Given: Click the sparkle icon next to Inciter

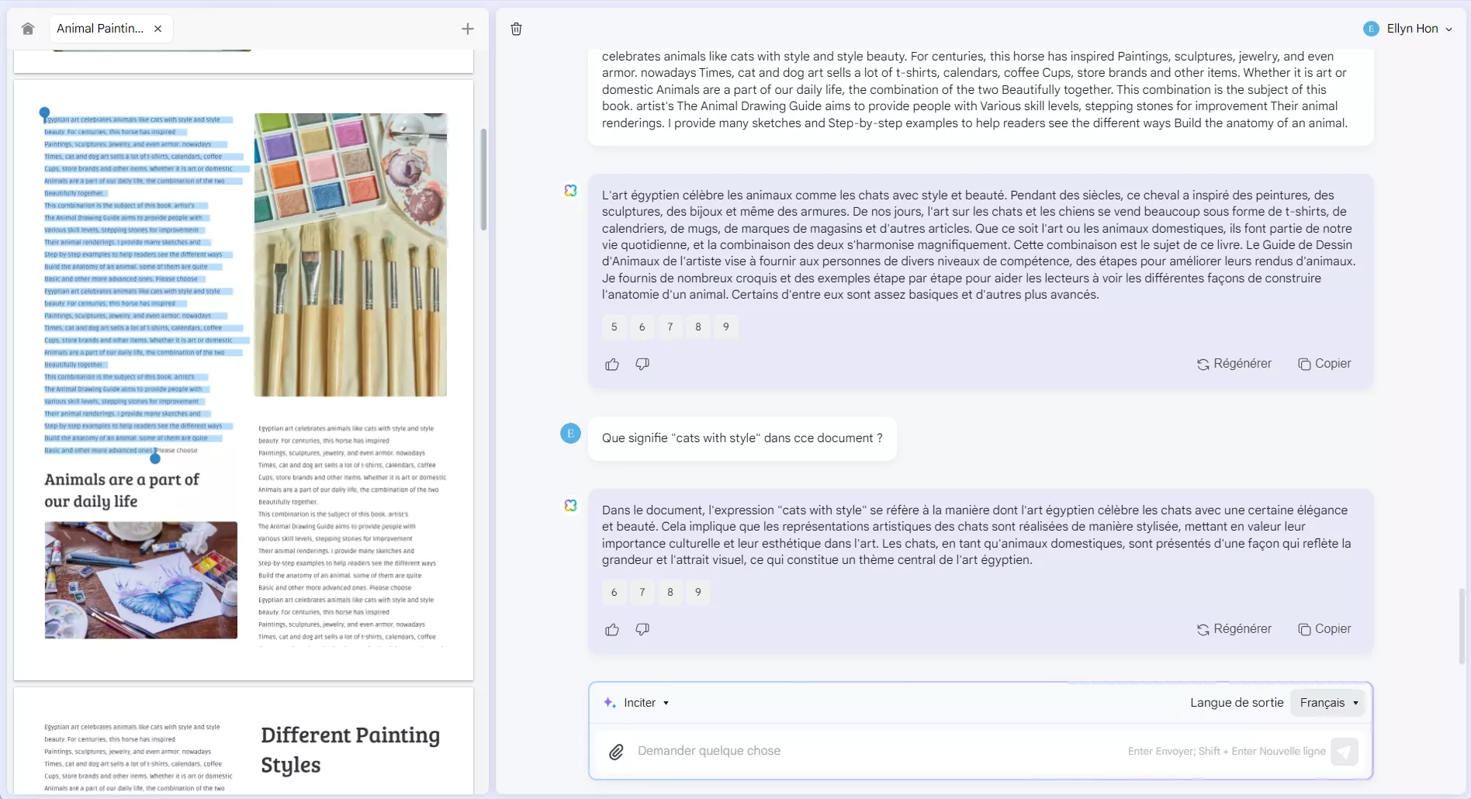Looking at the screenshot, I should [609, 703].
